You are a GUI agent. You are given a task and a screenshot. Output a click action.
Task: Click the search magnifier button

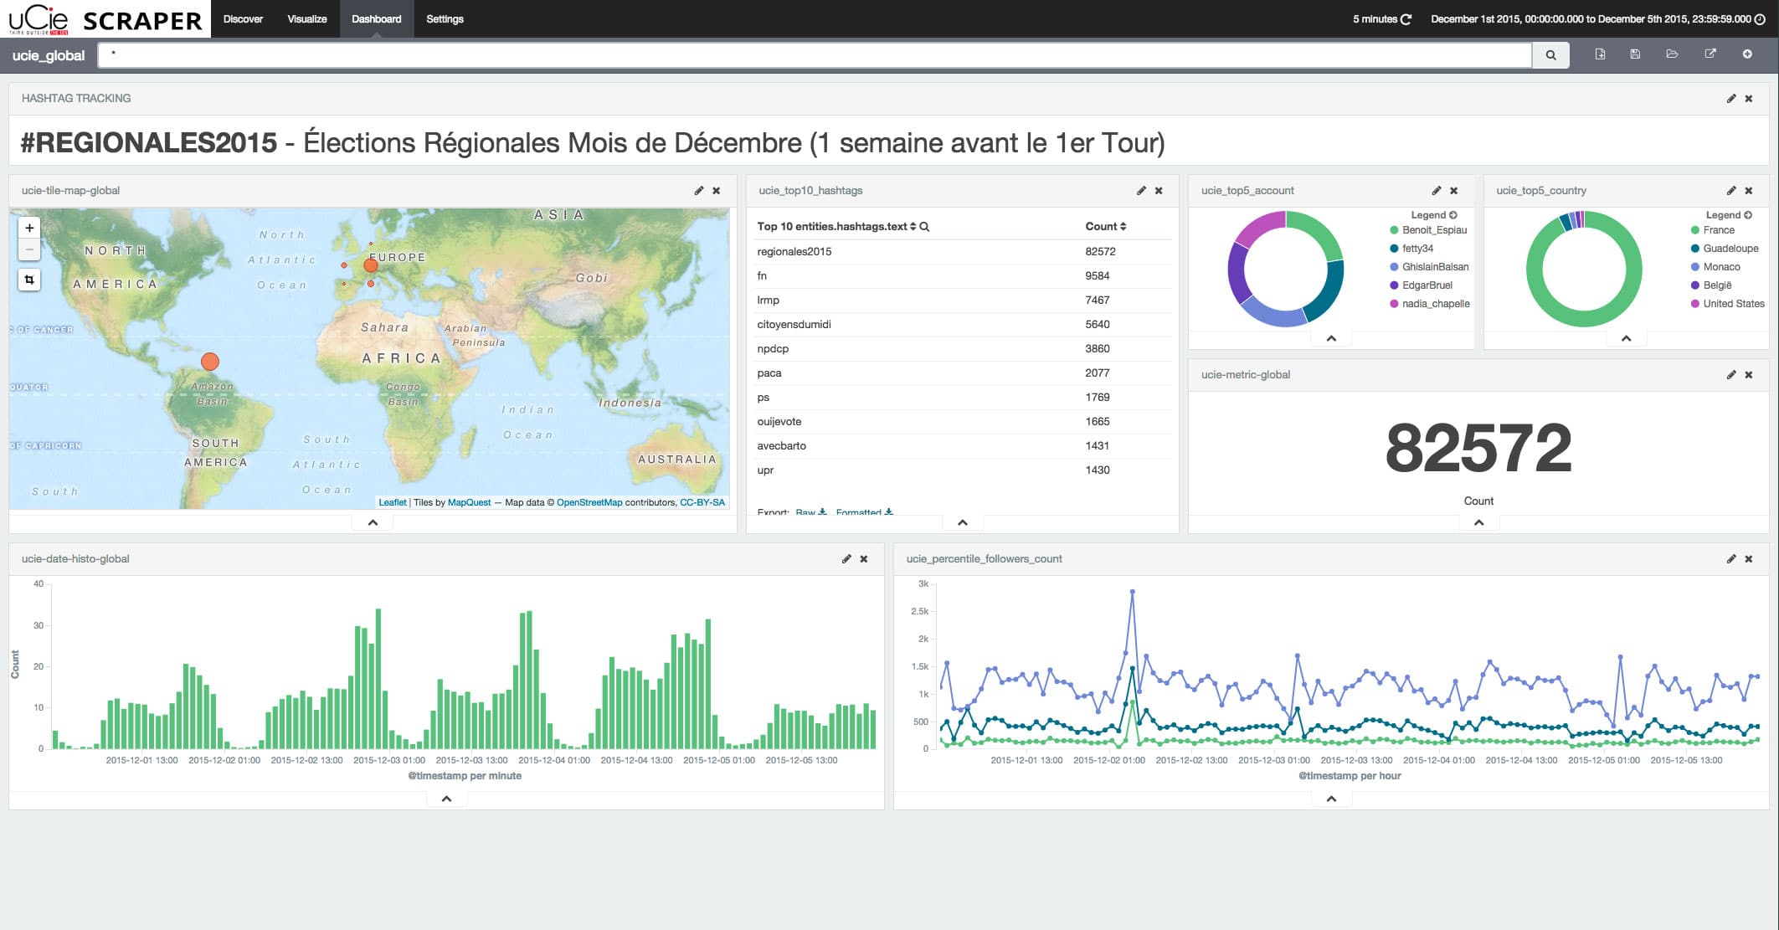1550,55
